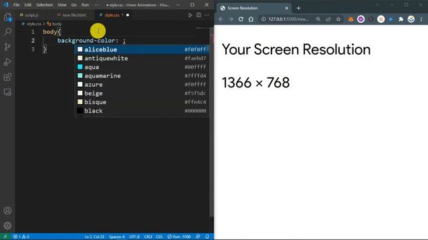428x240 pixels.
Task: Open the errors and warnings status item
Action: [21, 237]
